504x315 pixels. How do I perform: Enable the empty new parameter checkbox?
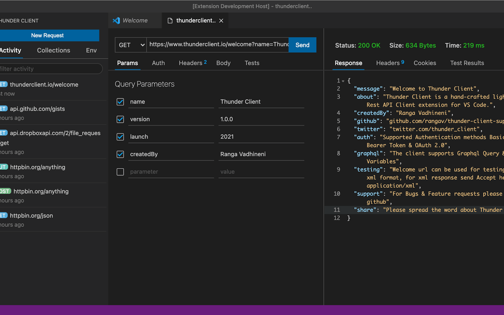pyautogui.click(x=120, y=172)
